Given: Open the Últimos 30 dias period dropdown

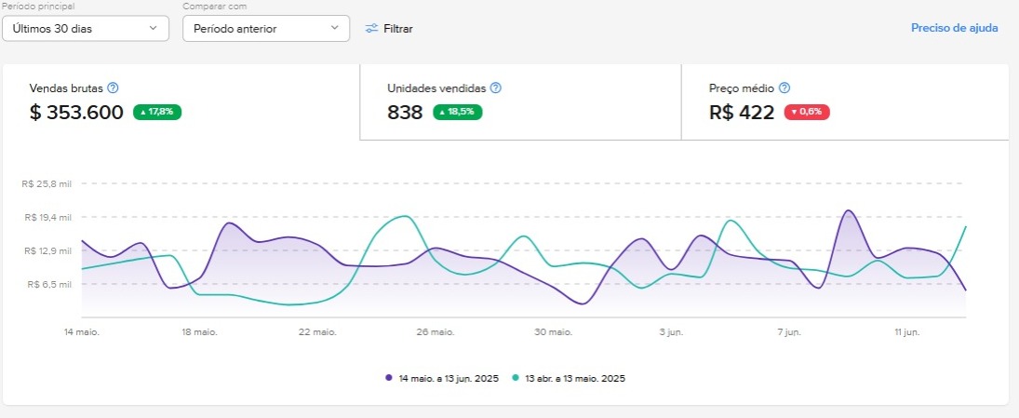Looking at the screenshot, I should 86,29.
